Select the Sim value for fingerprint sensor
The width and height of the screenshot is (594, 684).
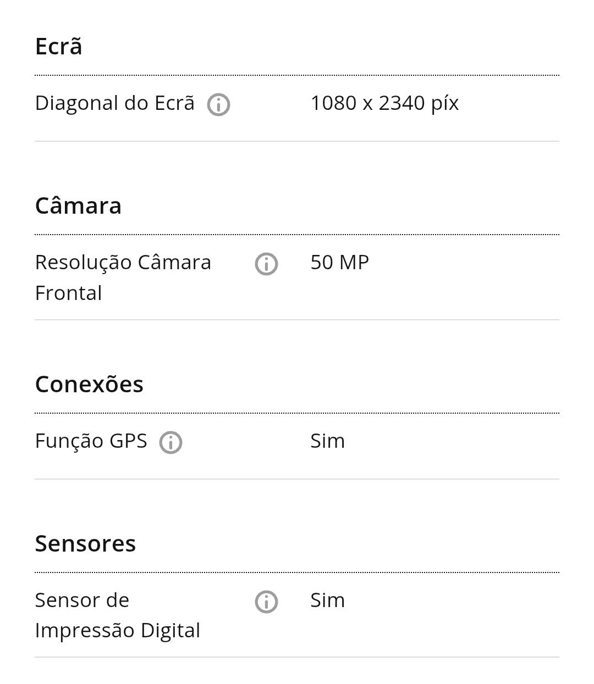327,600
